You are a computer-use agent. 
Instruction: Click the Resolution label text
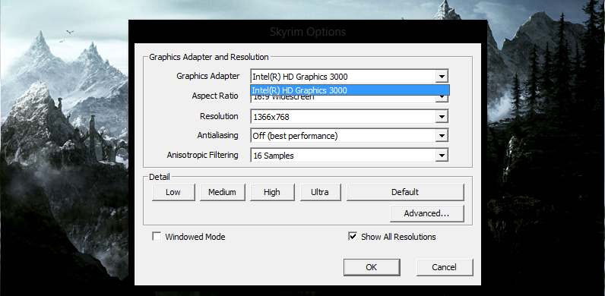[x=219, y=116]
